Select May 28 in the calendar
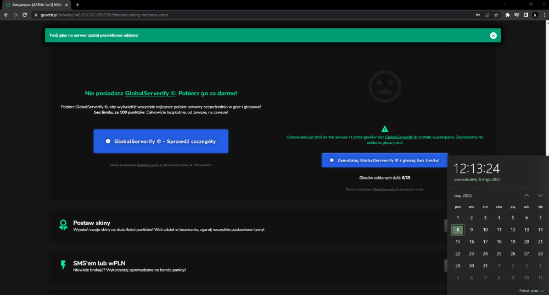 tap(540, 254)
